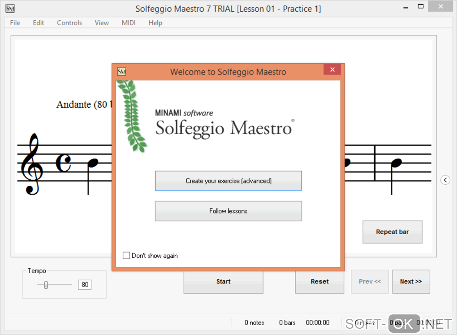Choose Follow lessons button

tap(228, 211)
